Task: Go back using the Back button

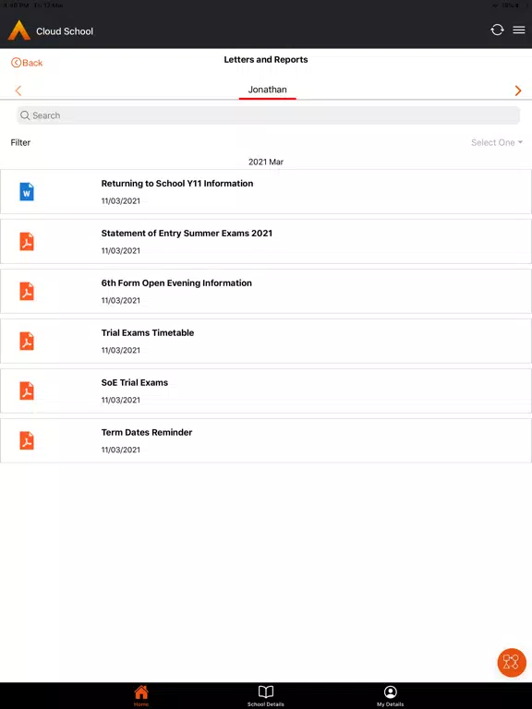Action: [27, 63]
